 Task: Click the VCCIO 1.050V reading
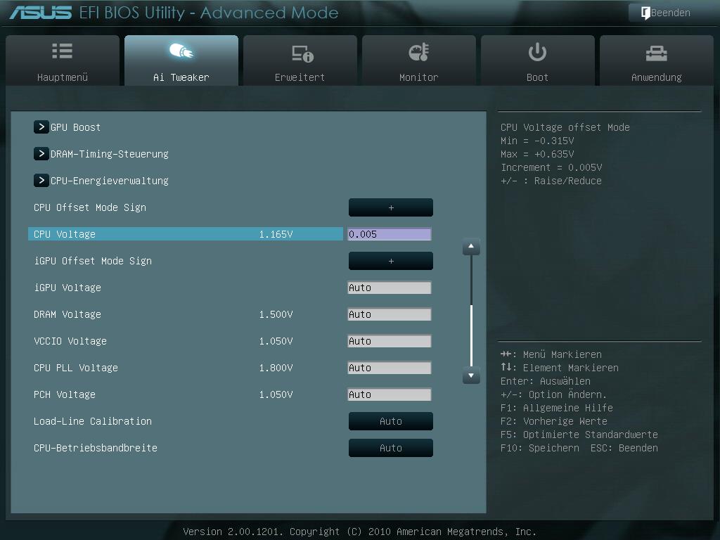276,341
